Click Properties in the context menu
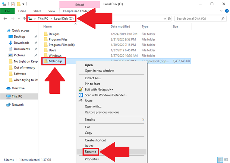Image resolution: width=230 pixels, height=163 pixels. pos(92,159)
